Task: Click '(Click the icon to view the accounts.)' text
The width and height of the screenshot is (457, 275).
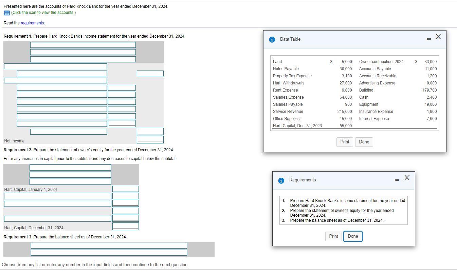Action: pyautogui.click(x=43, y=13)
